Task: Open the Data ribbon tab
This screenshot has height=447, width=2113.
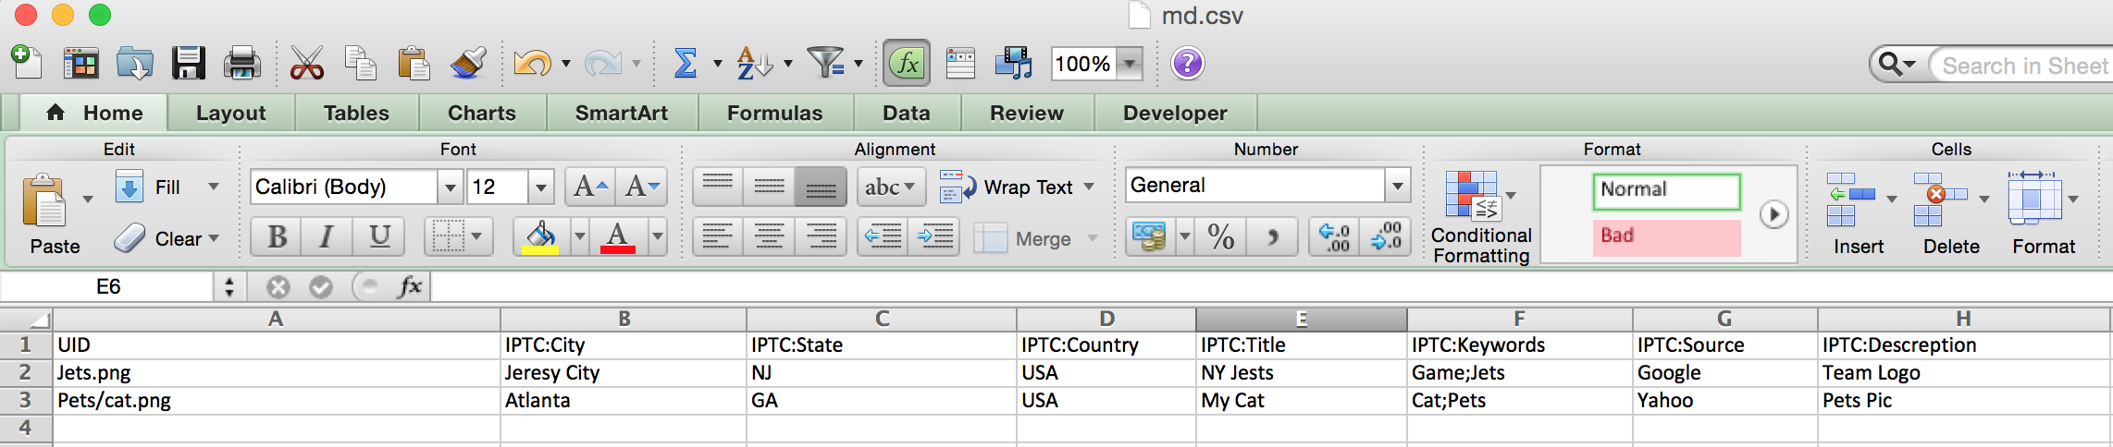Action: point(906,113)
